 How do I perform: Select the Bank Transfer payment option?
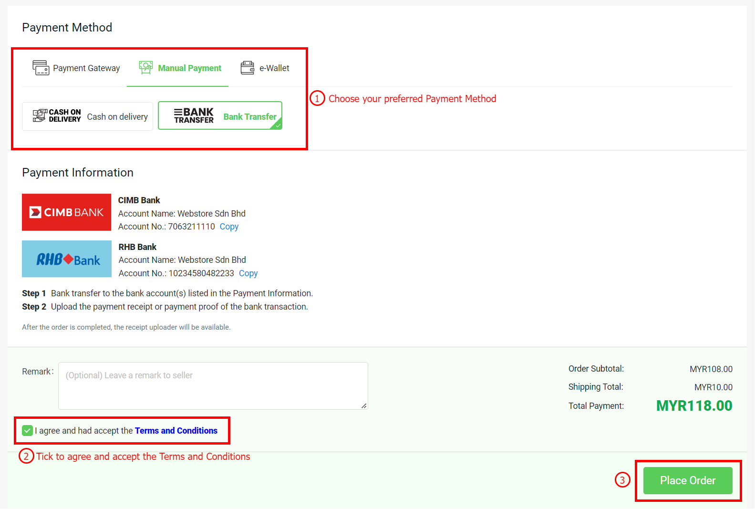coord(220,115)
